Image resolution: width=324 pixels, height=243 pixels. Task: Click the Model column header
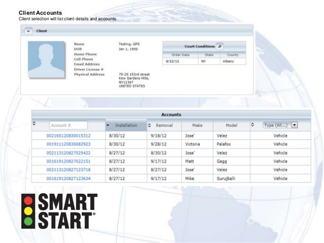click(232, 125)
